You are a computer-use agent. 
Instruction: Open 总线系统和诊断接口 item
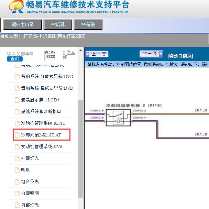coord(41,111)
